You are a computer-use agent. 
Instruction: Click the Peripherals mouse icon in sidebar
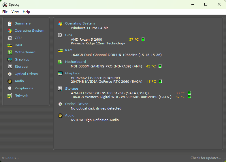coord(10,88)
